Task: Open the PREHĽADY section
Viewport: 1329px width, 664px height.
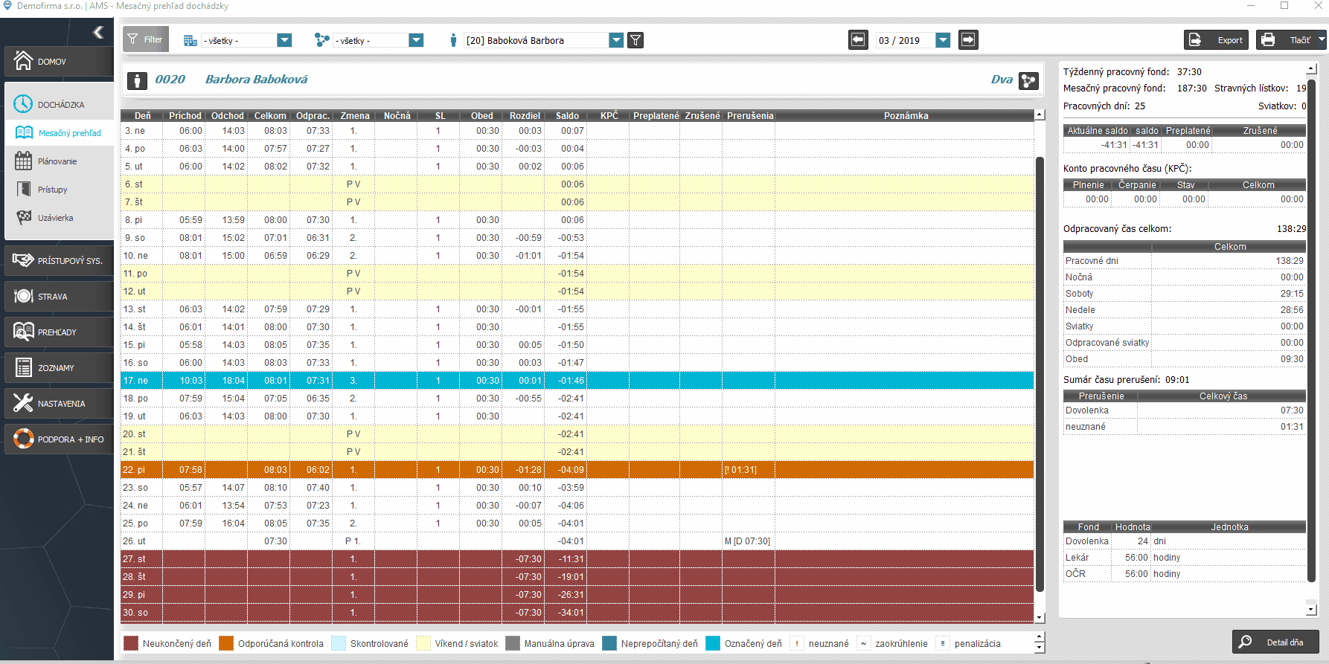Action: [x=59, y=332]
